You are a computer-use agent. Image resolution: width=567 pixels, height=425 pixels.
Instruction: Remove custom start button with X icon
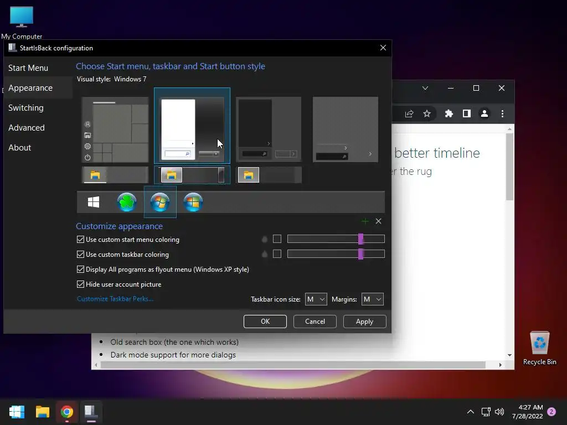[x=378, y=221]
